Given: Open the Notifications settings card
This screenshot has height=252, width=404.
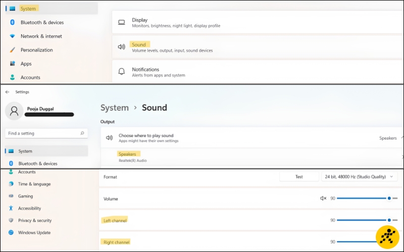Looking at the screenshot, I should tap(258, 72).
